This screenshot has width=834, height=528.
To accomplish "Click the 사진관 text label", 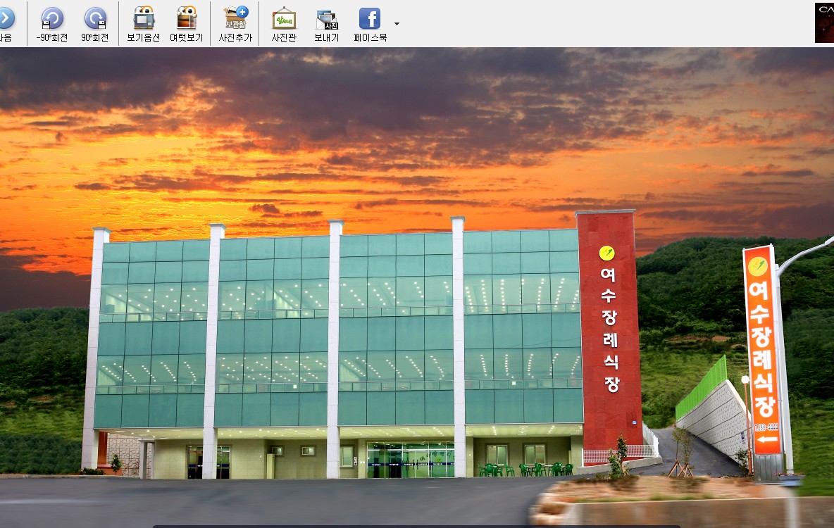I will coord(284,38).
